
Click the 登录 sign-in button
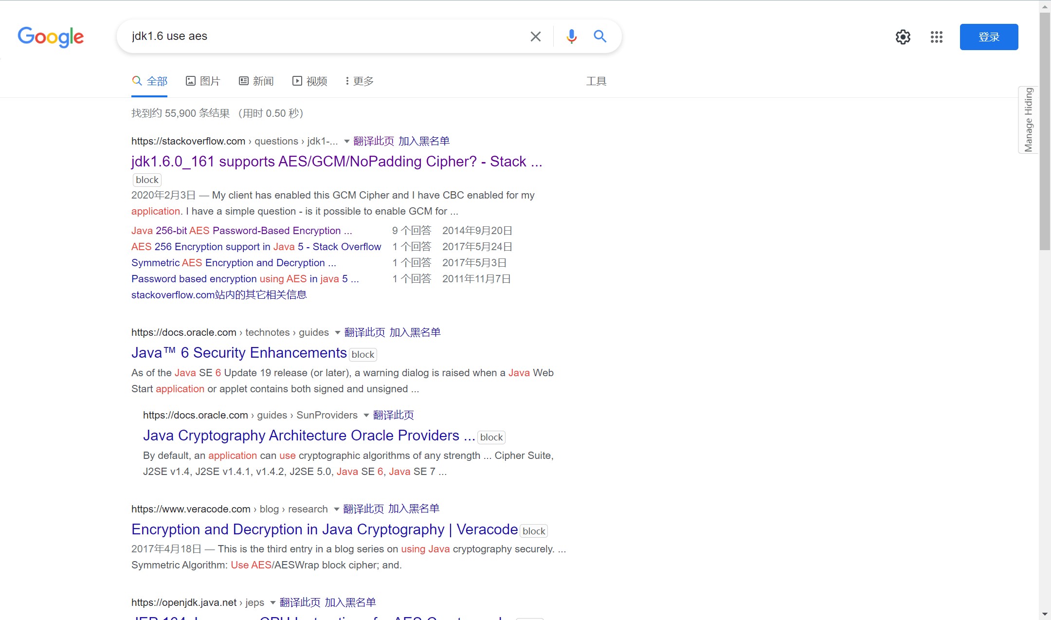989,37
